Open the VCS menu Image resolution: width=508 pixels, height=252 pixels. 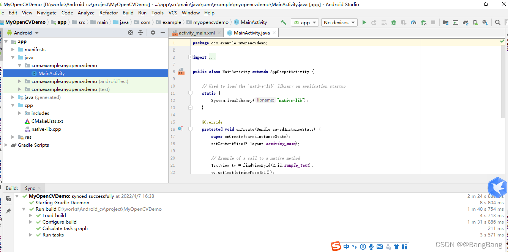coord(173,13)
